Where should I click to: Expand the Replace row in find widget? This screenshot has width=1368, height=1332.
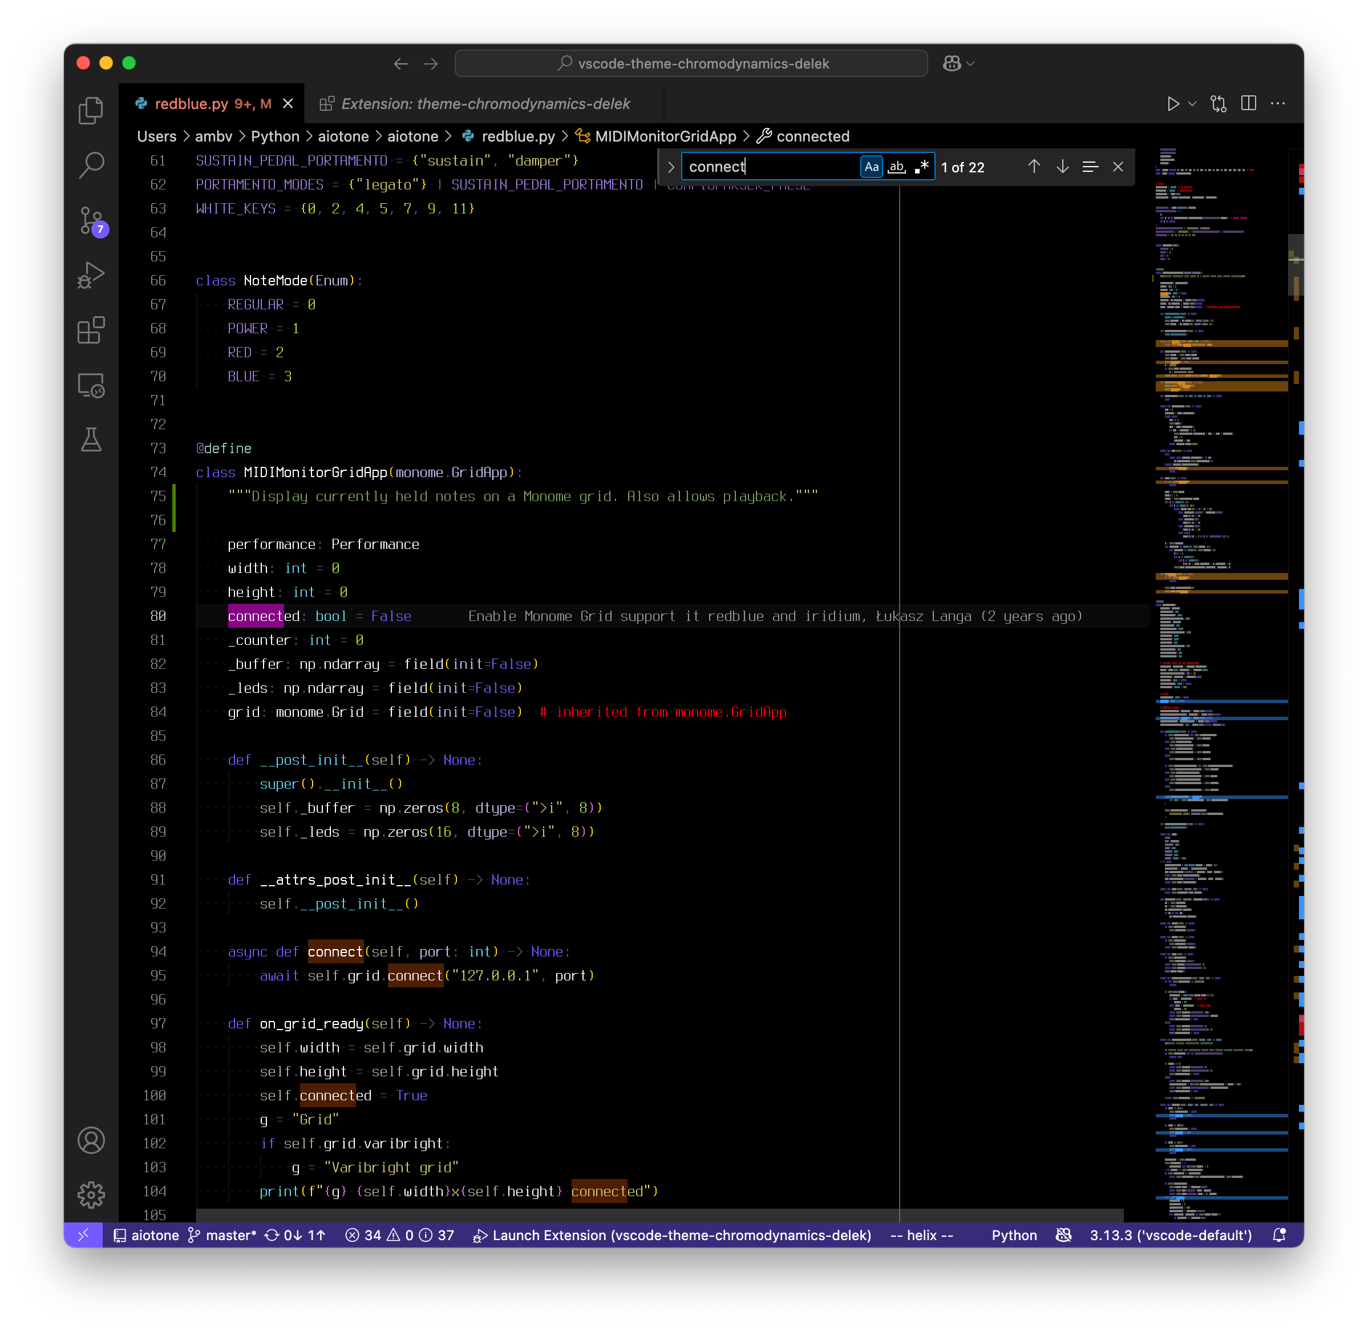(x=671, y=167)
